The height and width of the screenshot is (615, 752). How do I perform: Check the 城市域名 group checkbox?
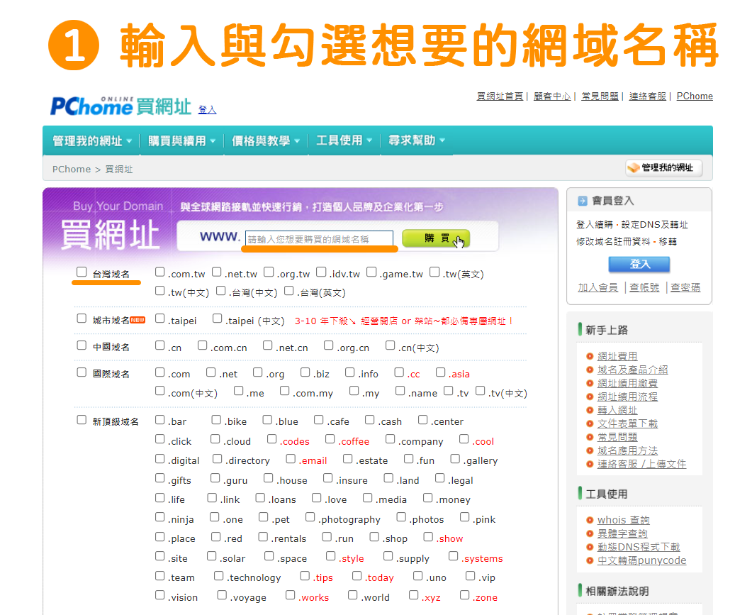(82, 318)
